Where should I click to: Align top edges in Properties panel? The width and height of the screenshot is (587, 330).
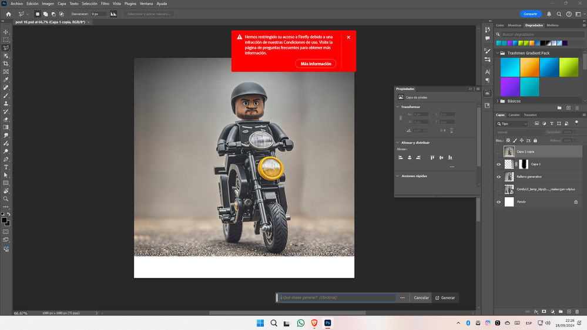tap(432, 157)
